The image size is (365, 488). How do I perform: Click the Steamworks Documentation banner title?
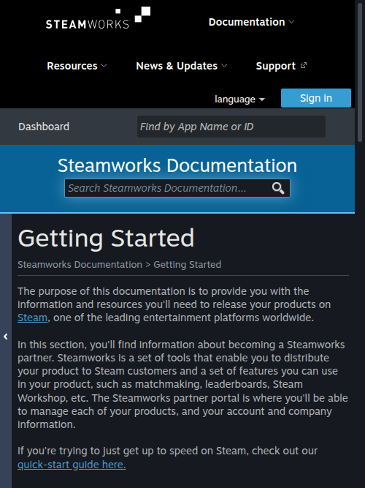(x=177, y=165)
